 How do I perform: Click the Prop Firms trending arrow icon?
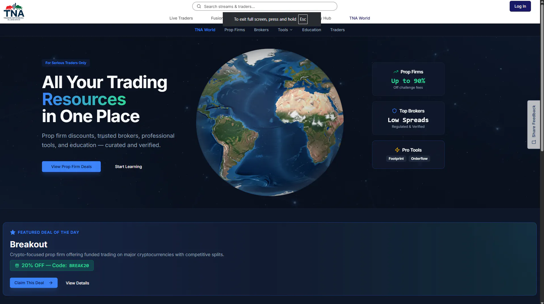(396, 72)
